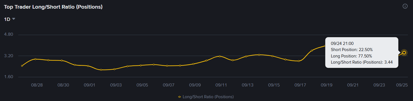413x101 pixels.
Task: Click the data point above 08/28
Action: pos(35,59)
